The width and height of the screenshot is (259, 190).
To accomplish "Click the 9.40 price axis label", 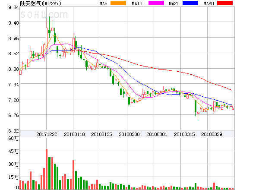I will [13, 23].
